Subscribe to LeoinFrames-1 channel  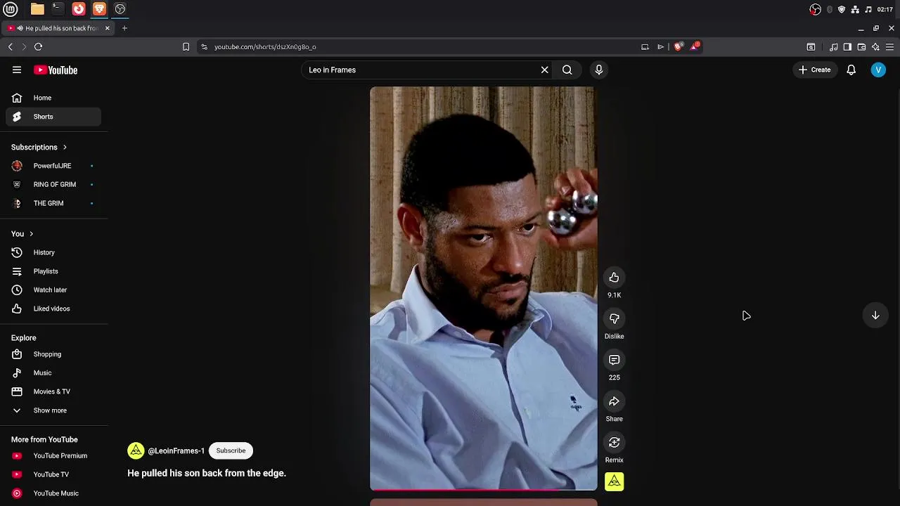(x=231, y=450)
